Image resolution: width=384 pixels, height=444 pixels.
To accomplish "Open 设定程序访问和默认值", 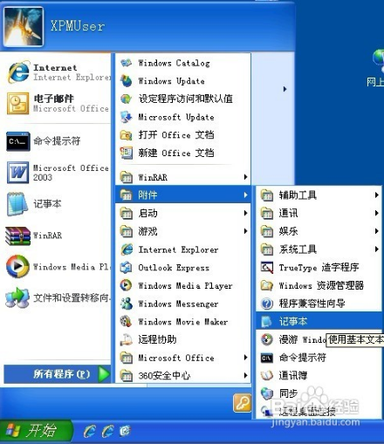I will (182, 99).
